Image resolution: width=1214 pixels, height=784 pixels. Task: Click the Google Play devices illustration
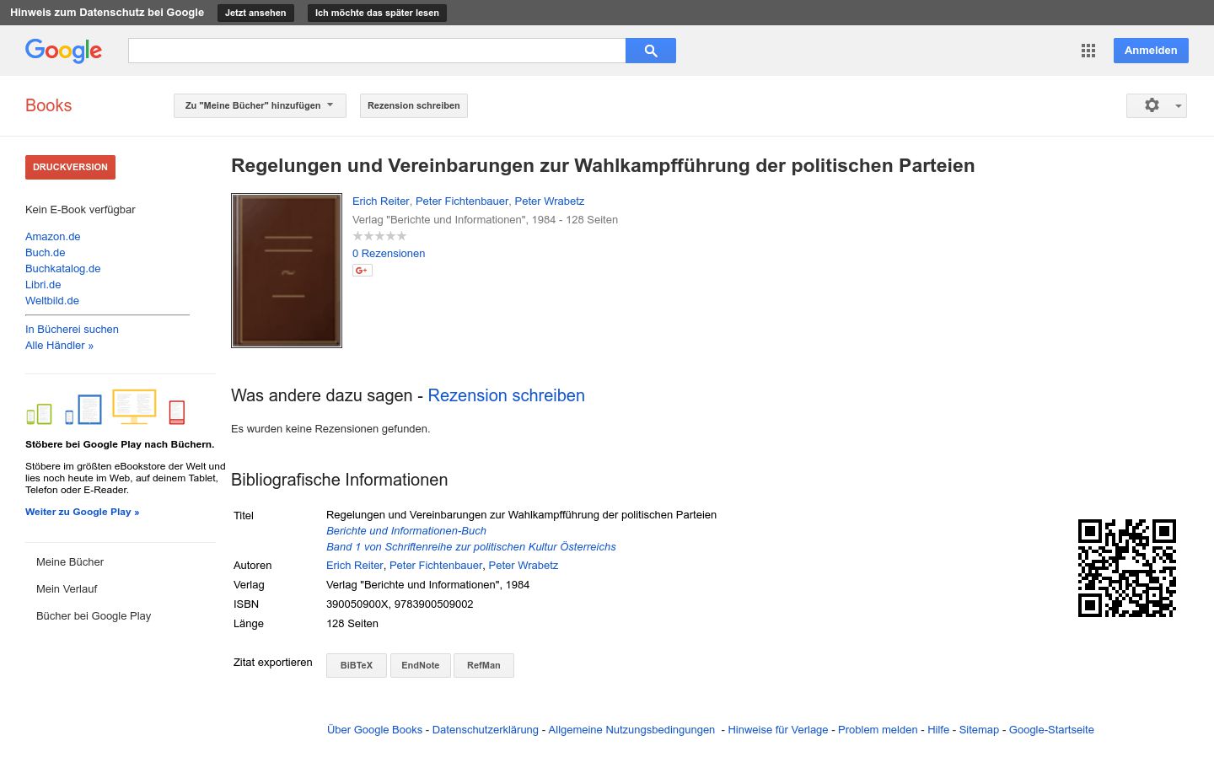click(105, 407)
